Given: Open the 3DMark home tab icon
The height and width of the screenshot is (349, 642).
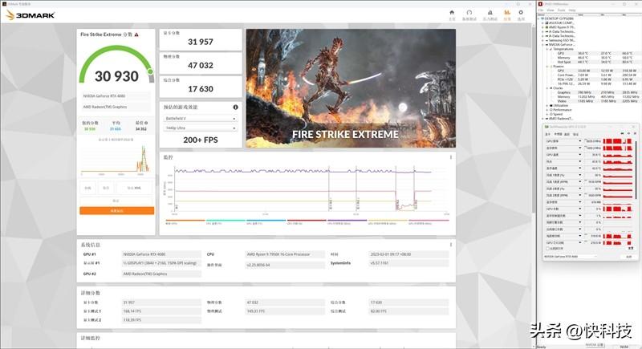Looking at the screenshot, I should pos(452,13).
